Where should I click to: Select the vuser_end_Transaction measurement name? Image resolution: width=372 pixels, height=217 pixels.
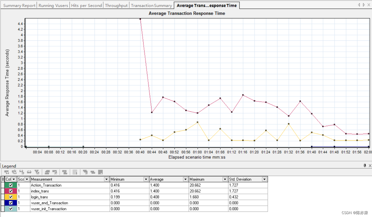click(49, 203)
